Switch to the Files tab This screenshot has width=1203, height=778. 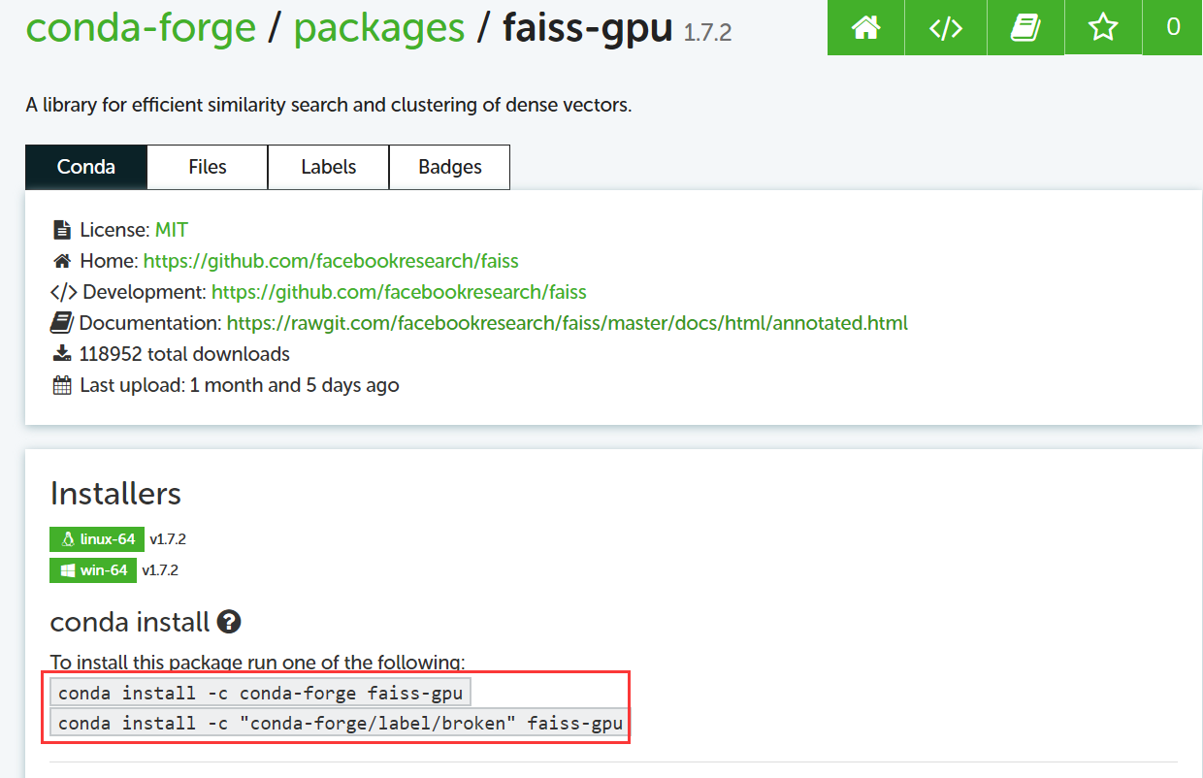208,167
